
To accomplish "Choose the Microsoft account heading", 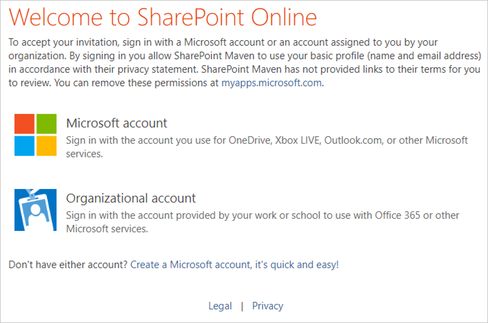I will click(117, 123).
